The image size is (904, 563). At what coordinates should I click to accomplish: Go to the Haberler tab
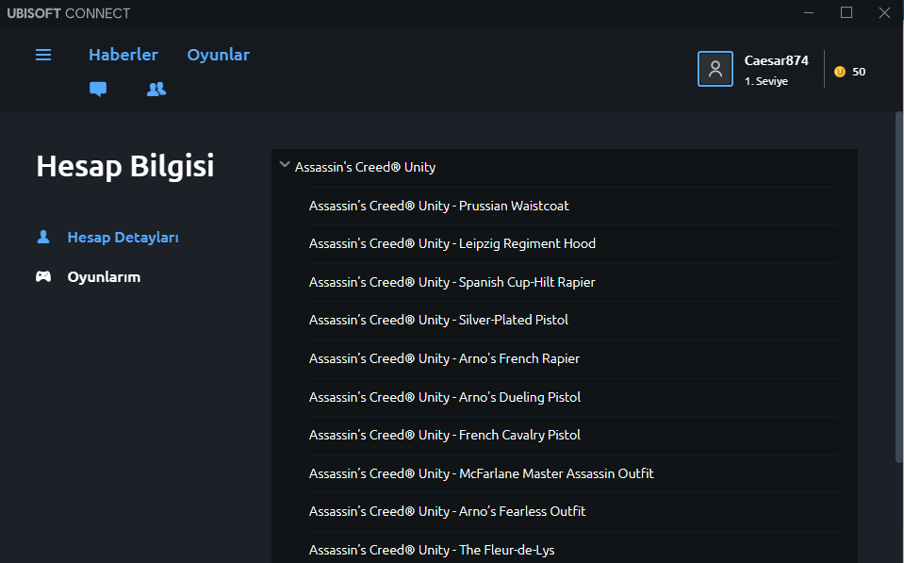click(x=123, y=55)
